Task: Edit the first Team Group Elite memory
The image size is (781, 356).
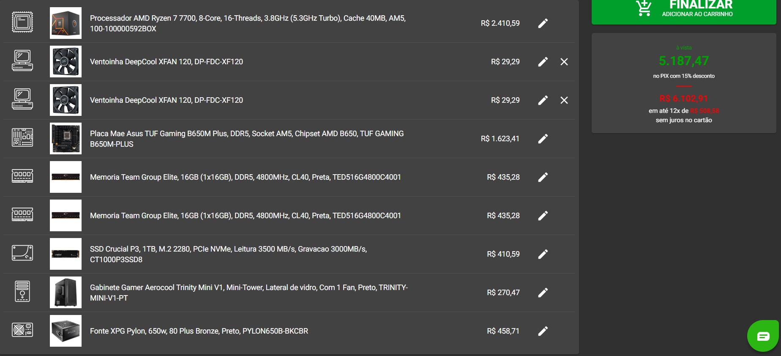Action: [x=543, y=177]
